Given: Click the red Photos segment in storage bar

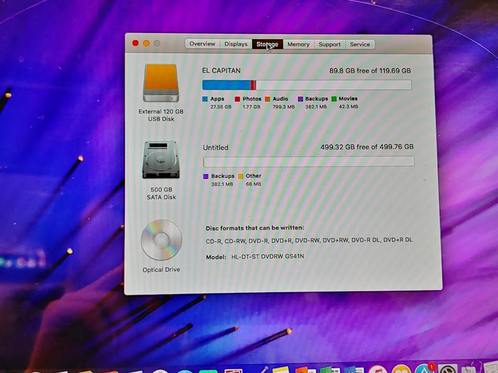Looking at the screenshot, I should (x=253, y=85).
